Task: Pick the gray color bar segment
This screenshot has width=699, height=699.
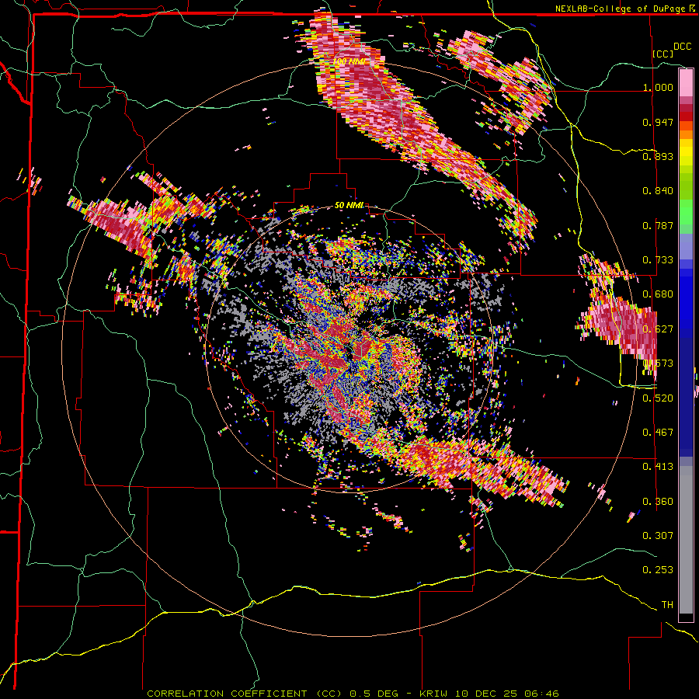Action: tap(686, 540)
